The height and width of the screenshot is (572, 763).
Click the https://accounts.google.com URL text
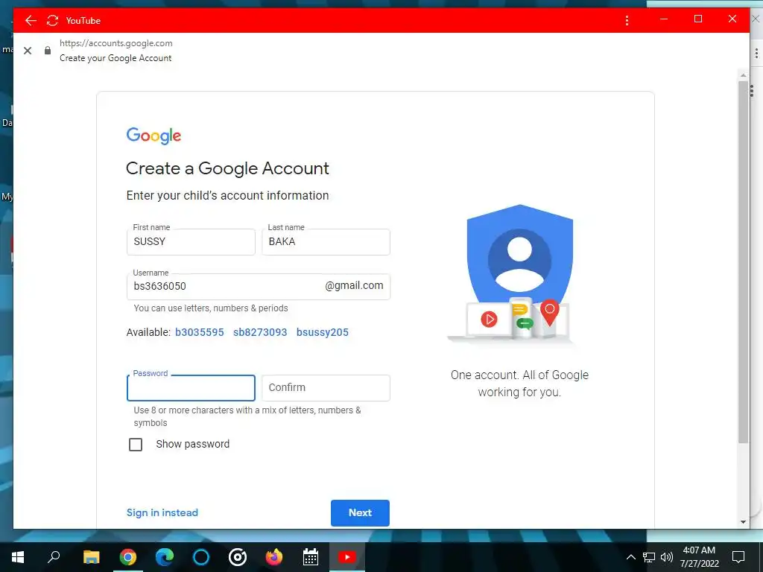coord(115,43)
